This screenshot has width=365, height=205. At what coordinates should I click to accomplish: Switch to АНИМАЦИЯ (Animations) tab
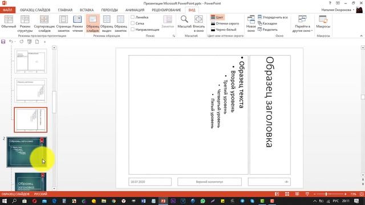[x=135, y=10]
